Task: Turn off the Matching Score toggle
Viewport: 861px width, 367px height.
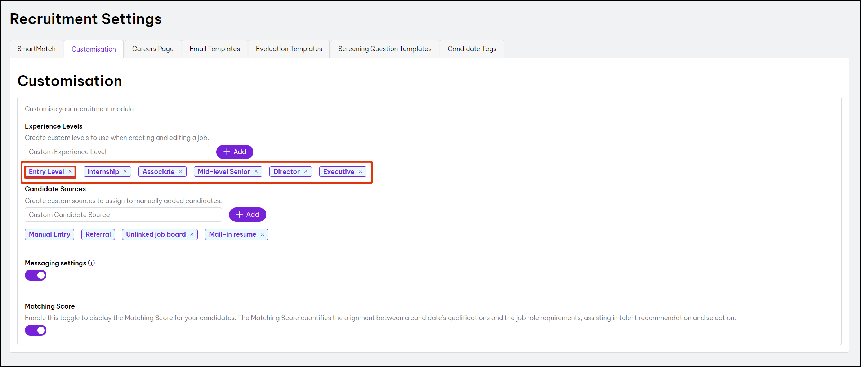Action: (x=36, y=330)
